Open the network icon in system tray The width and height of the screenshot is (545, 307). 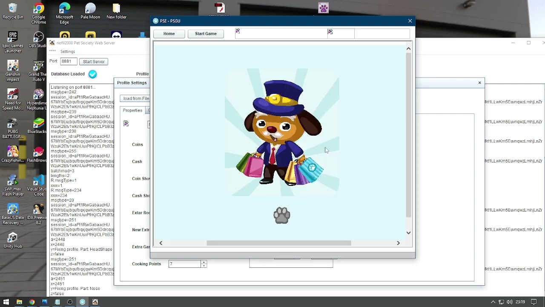coord(501,302)
